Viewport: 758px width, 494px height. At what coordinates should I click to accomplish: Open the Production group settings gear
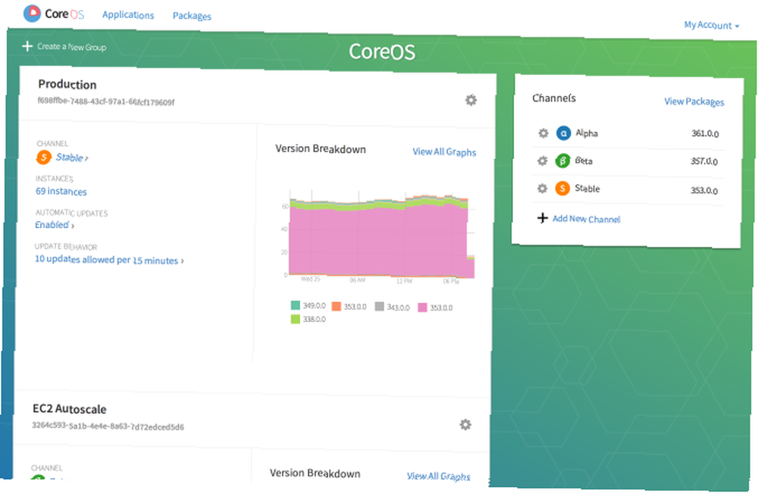(471, 100)
